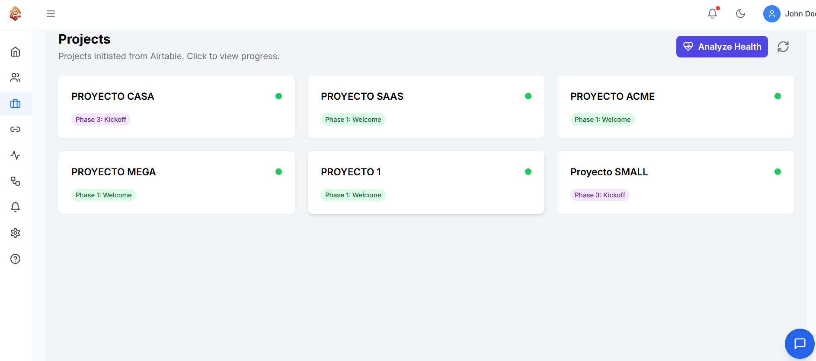
Task: Open the John Doe user menu
Action: [790, 14]
